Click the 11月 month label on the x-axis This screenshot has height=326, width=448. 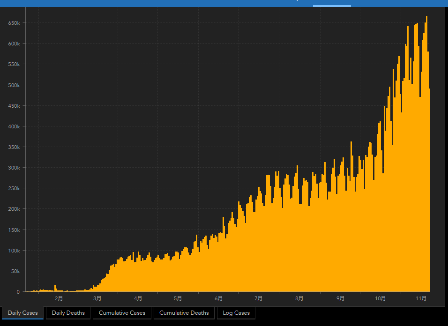[x=420, y=298]
